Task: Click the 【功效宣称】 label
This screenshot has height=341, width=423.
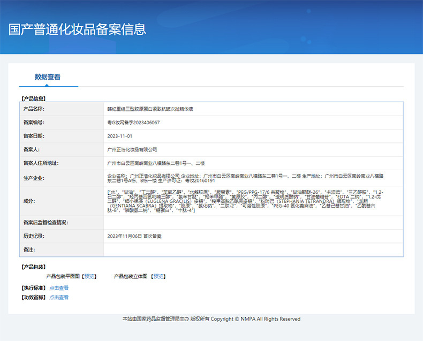Action: pyautogui.click(x=34, y=297)
